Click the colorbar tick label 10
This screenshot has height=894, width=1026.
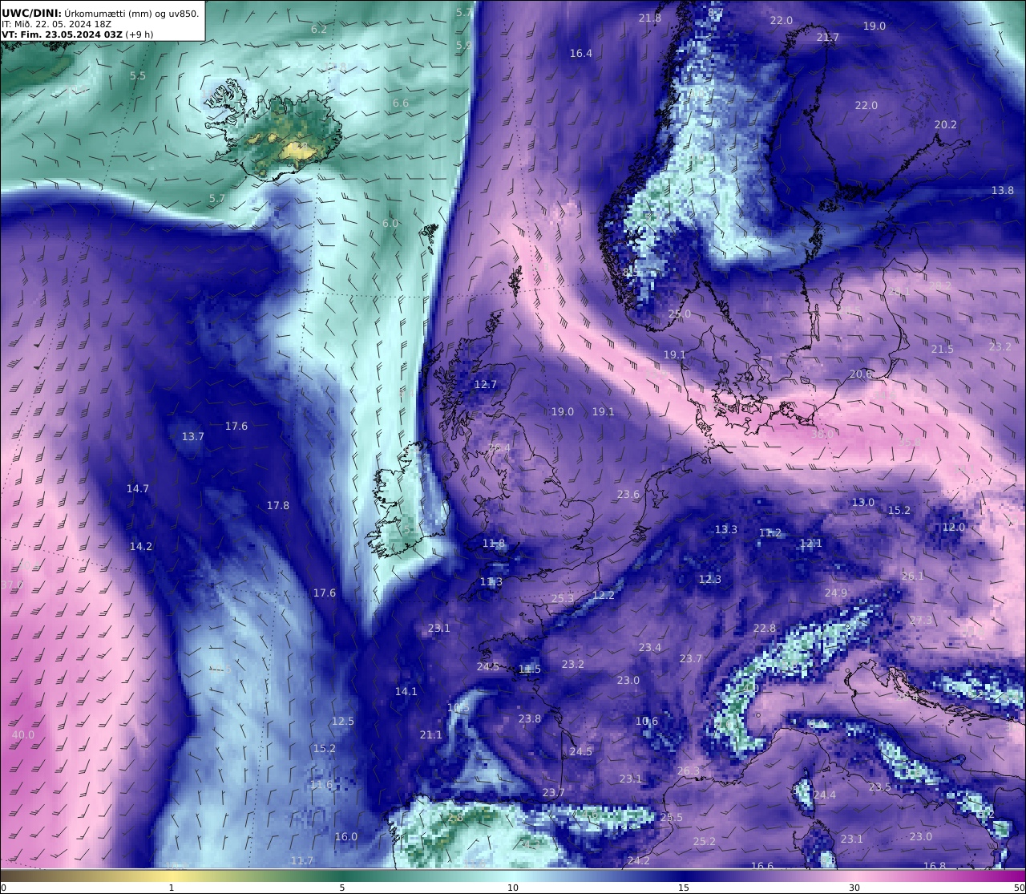click(x=513, y=888)
